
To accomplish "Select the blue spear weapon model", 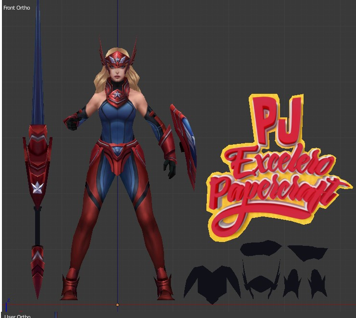I will (x=38, y=150).
